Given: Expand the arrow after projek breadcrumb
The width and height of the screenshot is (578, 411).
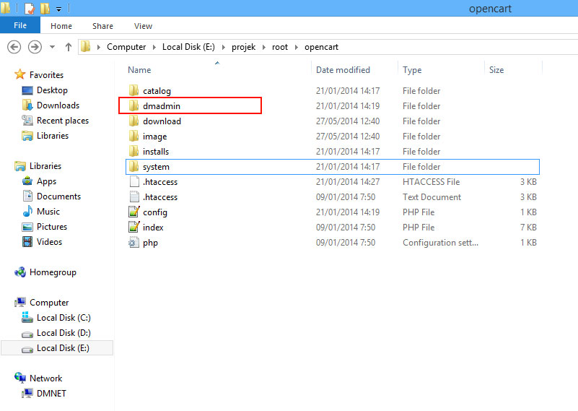Looking at the screenshot, I should [264, 47].
